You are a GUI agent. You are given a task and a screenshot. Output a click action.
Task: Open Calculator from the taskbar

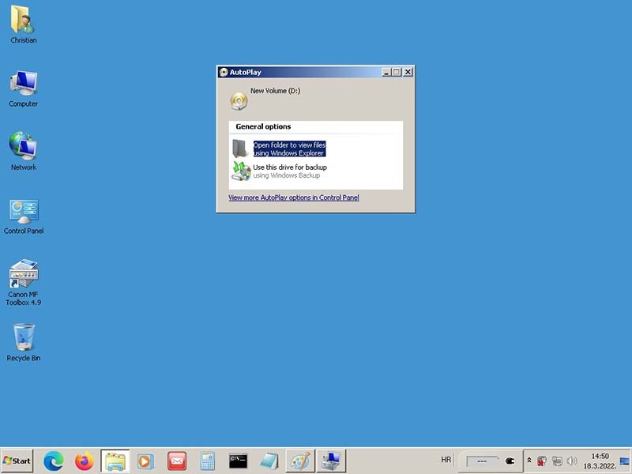click(207, 461)
